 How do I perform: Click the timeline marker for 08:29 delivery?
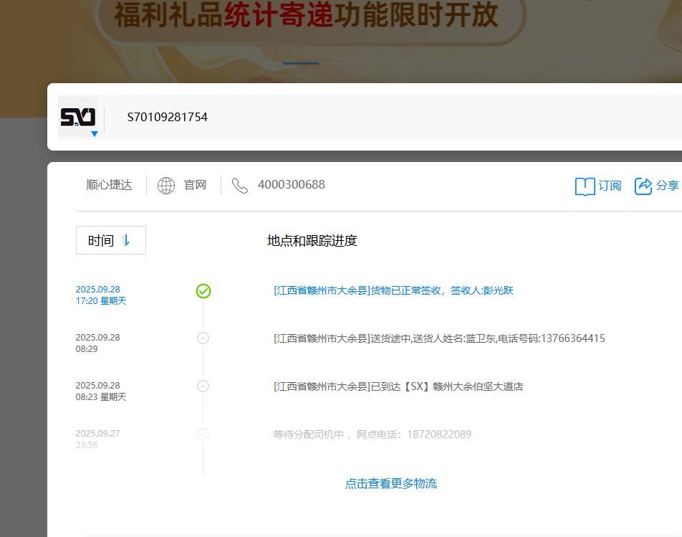click(x=203, y=338)
